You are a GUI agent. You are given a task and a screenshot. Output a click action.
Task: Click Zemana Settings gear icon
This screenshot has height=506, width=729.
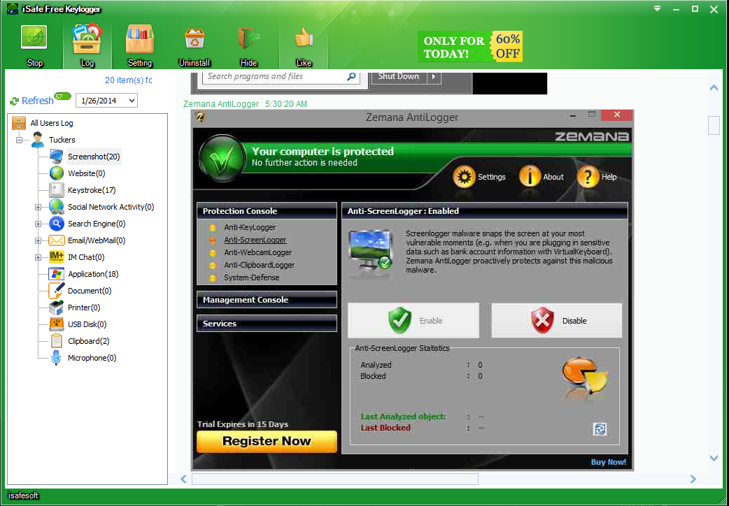coord(464,177)
